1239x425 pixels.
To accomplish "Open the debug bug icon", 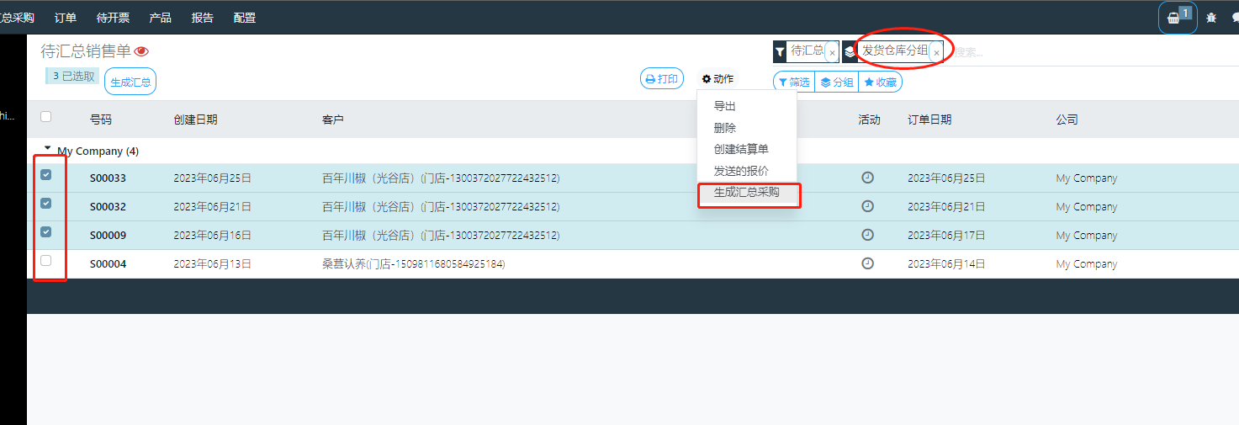I will (1211, 18).
